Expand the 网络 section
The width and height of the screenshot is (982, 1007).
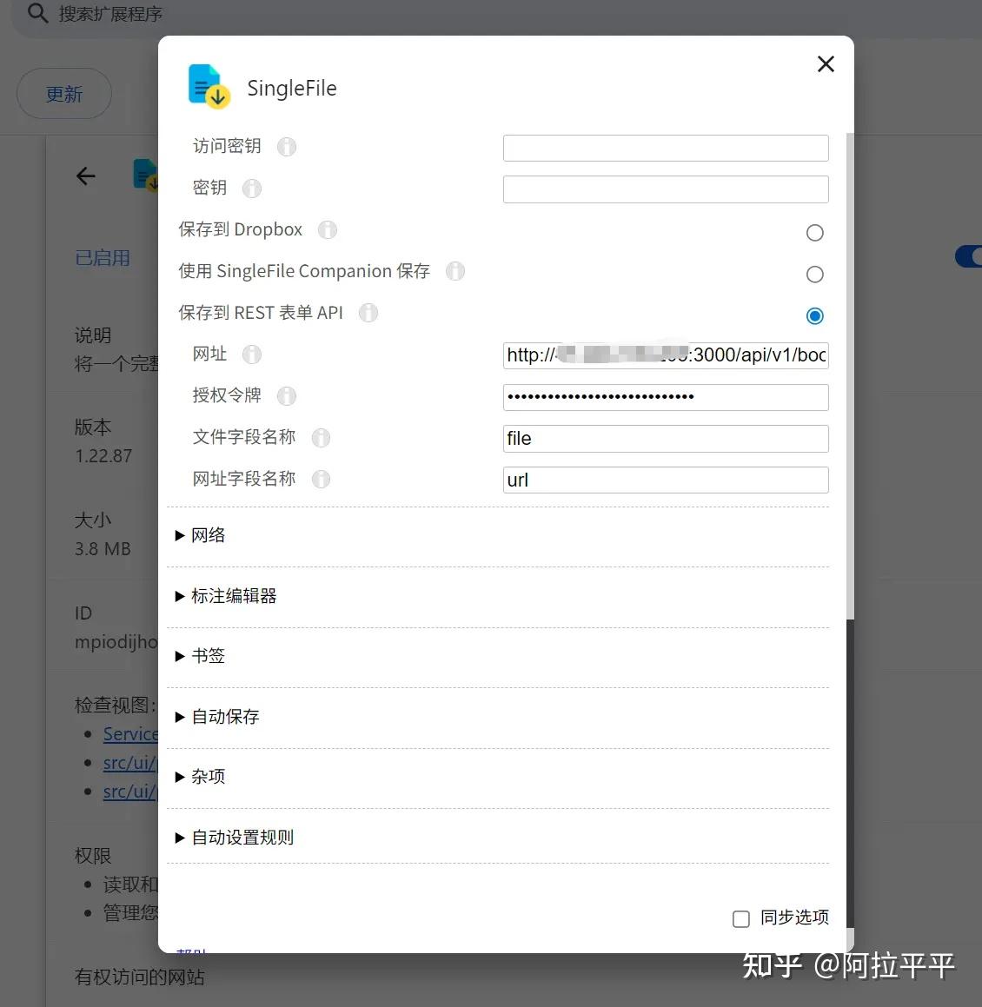[x=202, y=535]
